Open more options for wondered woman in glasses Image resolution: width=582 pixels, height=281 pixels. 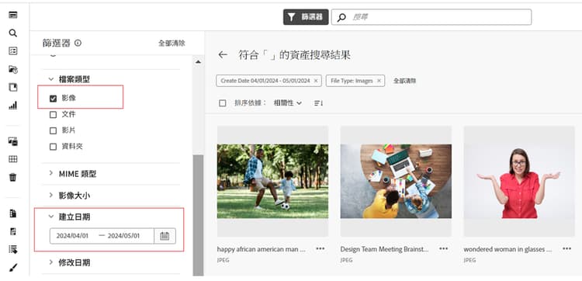[566, 248]
